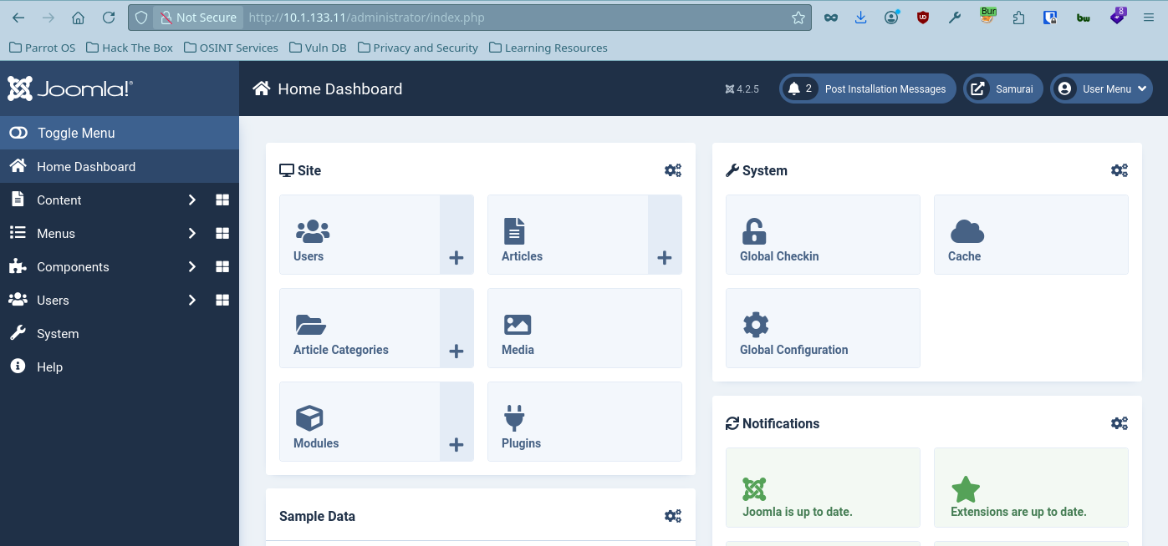
Task: Open Global Checkin in System panel
Action: (x=823, y=235)
